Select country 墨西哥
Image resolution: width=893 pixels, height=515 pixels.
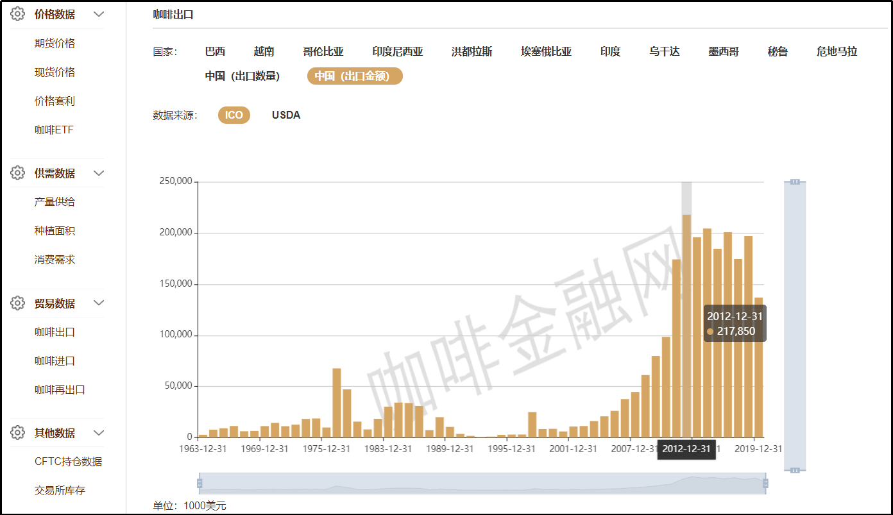coord(724,51)
